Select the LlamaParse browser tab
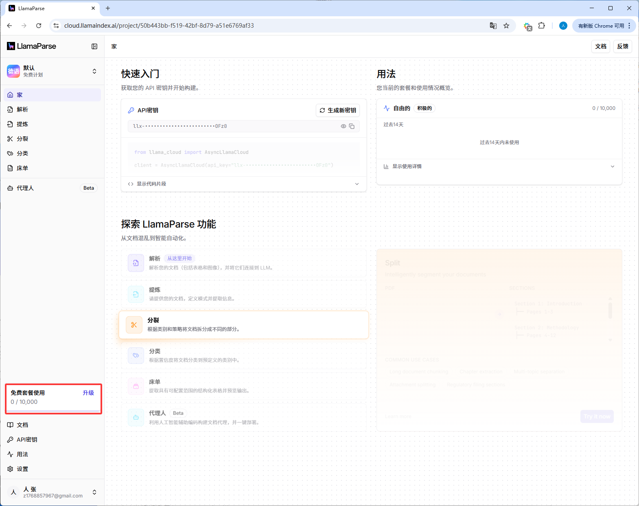This screenshot has height=506, width=639. (52, 8)
